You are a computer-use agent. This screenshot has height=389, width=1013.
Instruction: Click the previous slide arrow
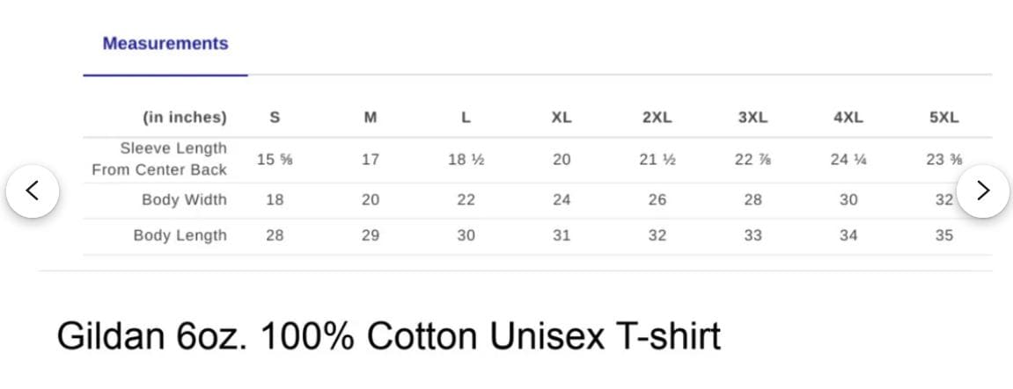(x=33, y=191)
